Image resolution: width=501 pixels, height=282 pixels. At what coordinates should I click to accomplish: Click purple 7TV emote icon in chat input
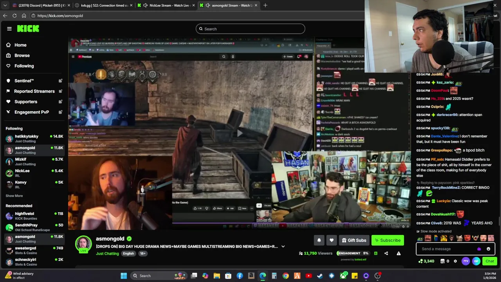coord(479,249)
